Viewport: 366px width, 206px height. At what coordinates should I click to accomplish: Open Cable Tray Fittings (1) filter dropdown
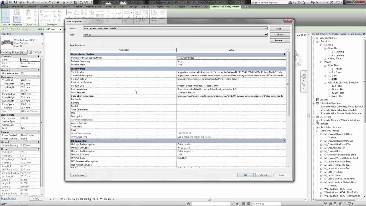coord(26,52)
